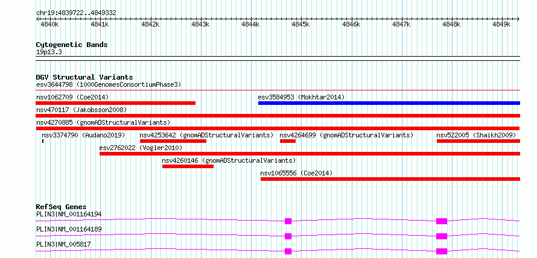Click the nsv1065556 (Coe2014) label text
Image resolution: width=537 pixels, height=258 pixels.
click(297, 173)
